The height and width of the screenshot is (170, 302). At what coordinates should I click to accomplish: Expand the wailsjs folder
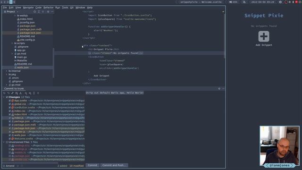[15, 16]
